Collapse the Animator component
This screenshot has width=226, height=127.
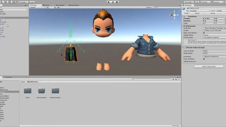[183, 26]
